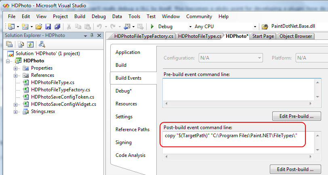The width and height of the screenshot is (328, 175).
Task: Collapse the HDPhoto project node
Action: [8, 61]
